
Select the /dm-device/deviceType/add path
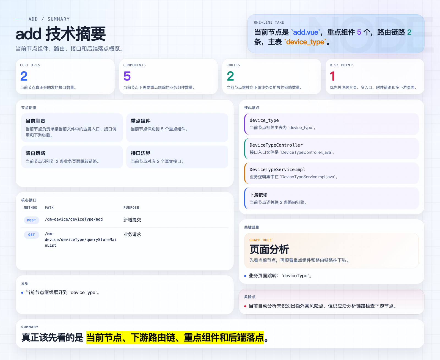(74, 219)
